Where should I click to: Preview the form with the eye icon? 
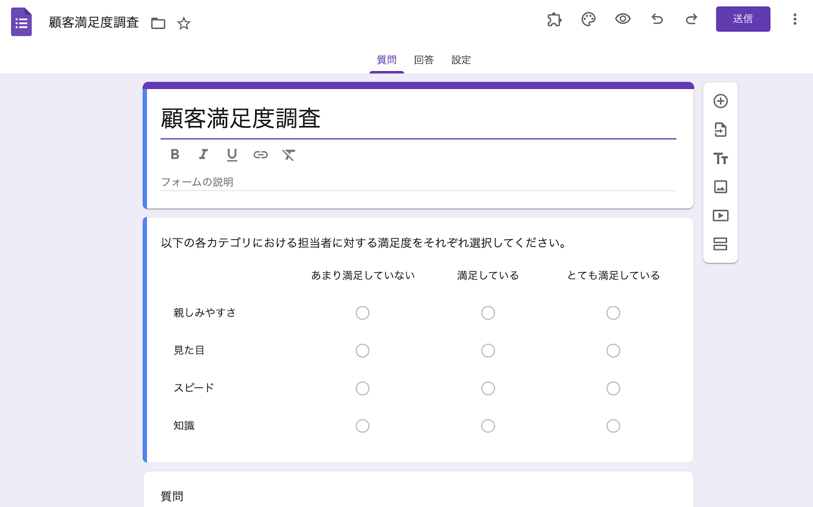623,19
